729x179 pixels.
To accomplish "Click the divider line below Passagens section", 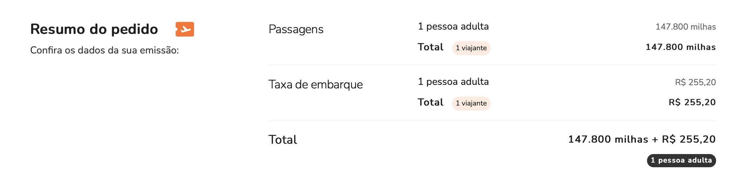I will (492, 65).
